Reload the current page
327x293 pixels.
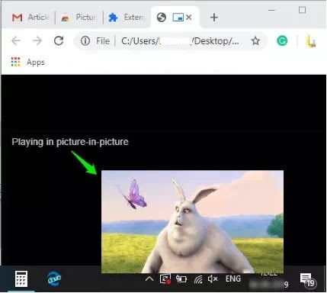click(59, 40)
